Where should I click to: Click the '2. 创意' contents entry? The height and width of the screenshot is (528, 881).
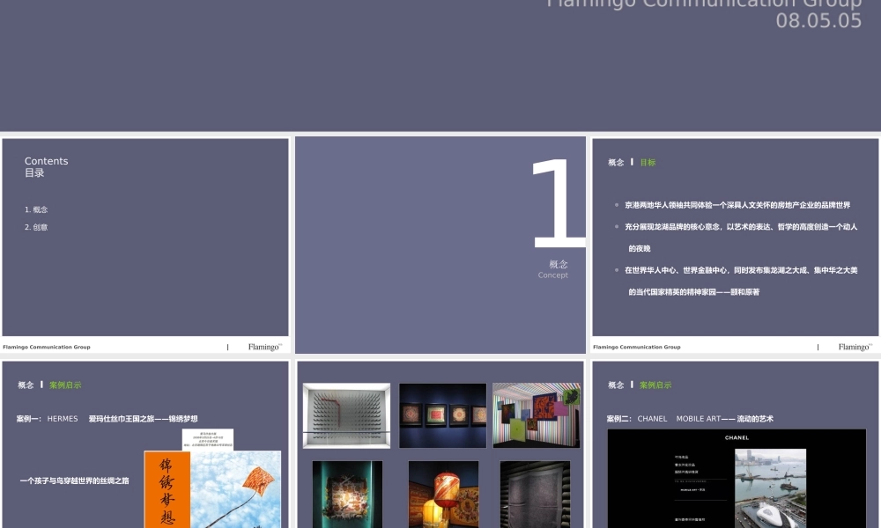tap(36, 227)
